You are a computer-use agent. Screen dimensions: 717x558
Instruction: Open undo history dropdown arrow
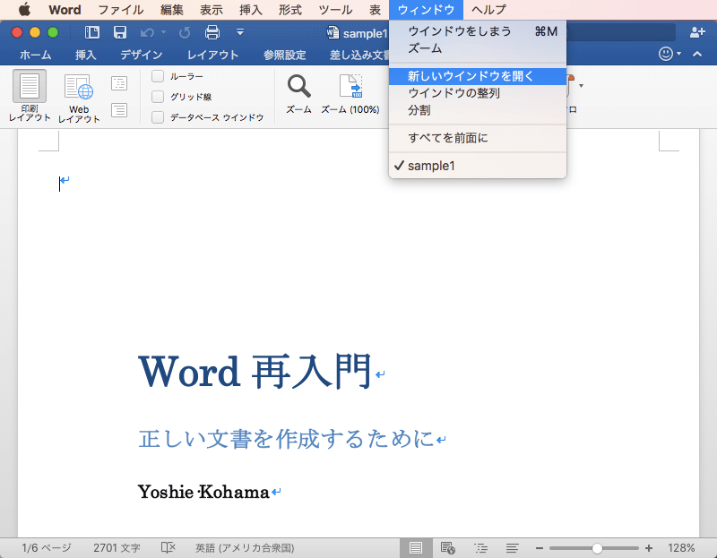[x=163, y=32]
